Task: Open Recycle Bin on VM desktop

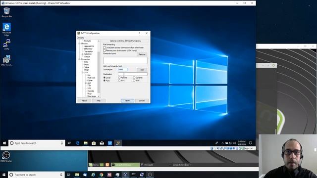Action: click(x=6, y=12)
